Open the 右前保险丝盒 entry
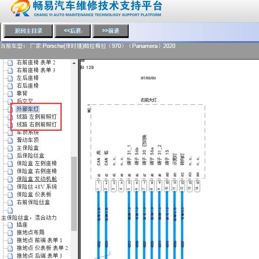Viewport: 259px width, 259px height. [33, 202]
